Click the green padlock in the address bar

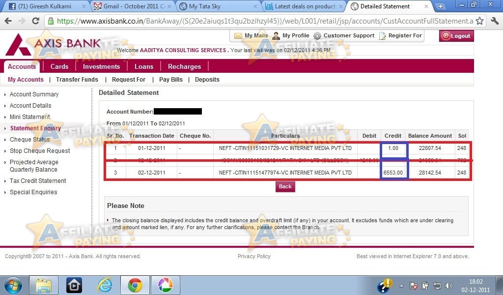pyautogui.click(x=51, y=21)
